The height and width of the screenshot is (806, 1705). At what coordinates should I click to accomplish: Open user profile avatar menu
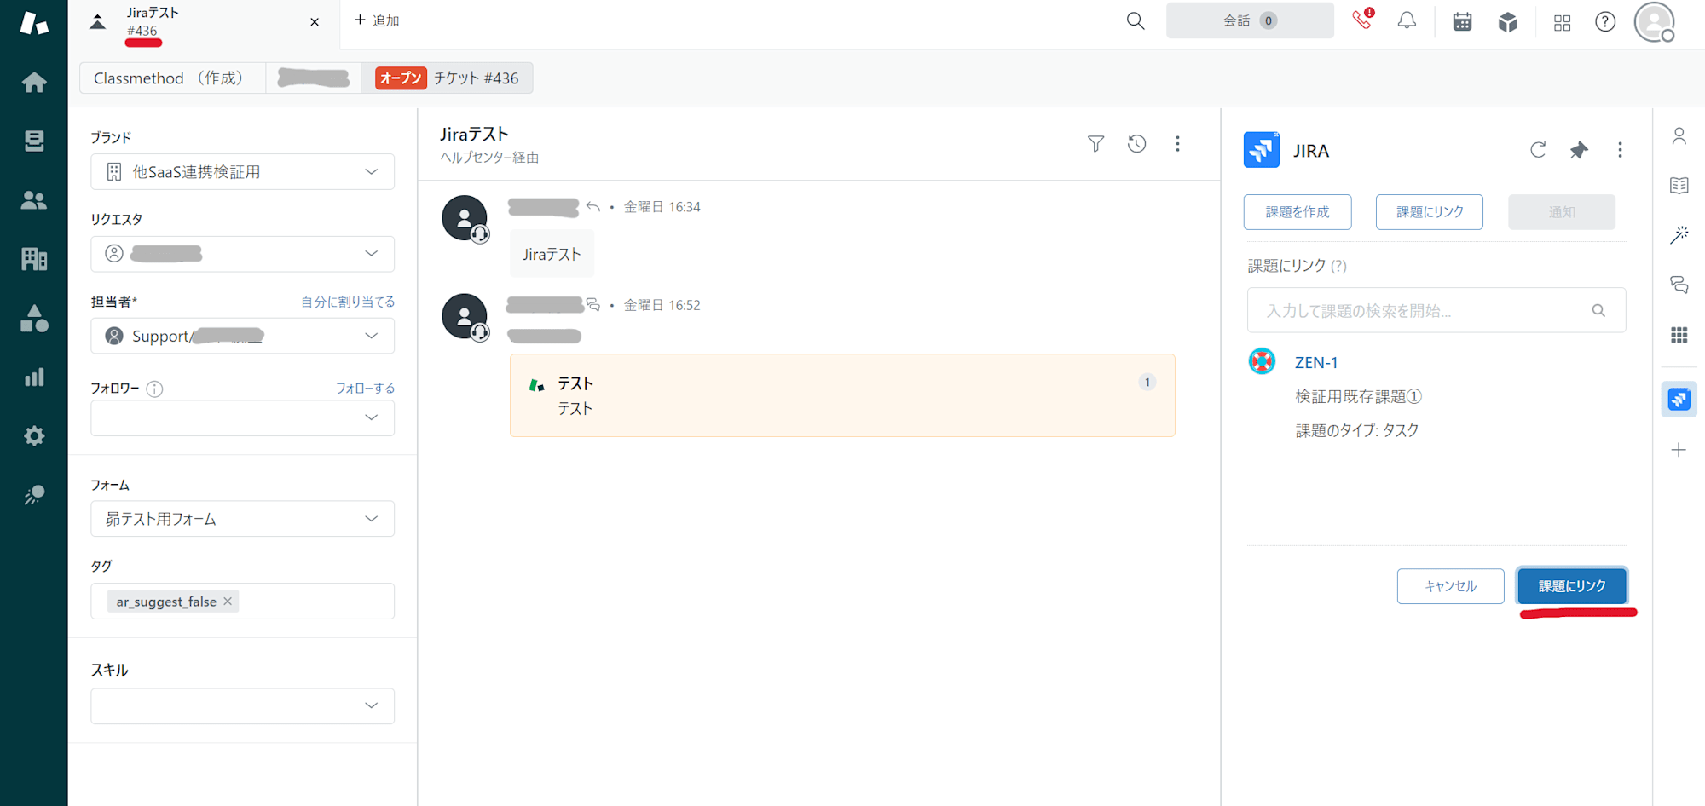coord(1655,21)
